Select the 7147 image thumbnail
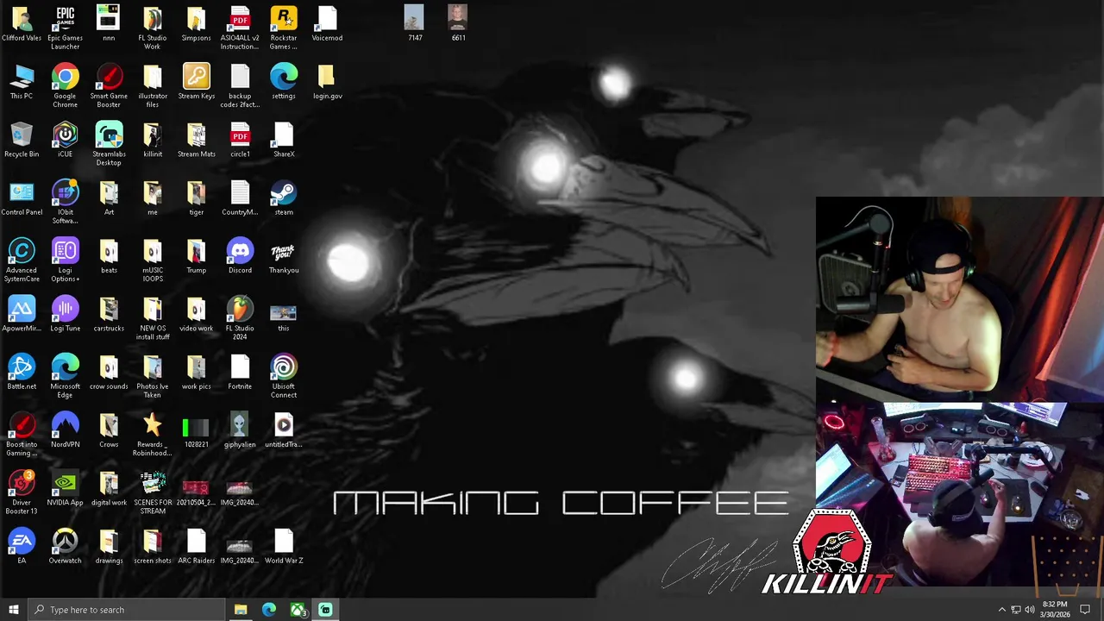 (414, 23)
